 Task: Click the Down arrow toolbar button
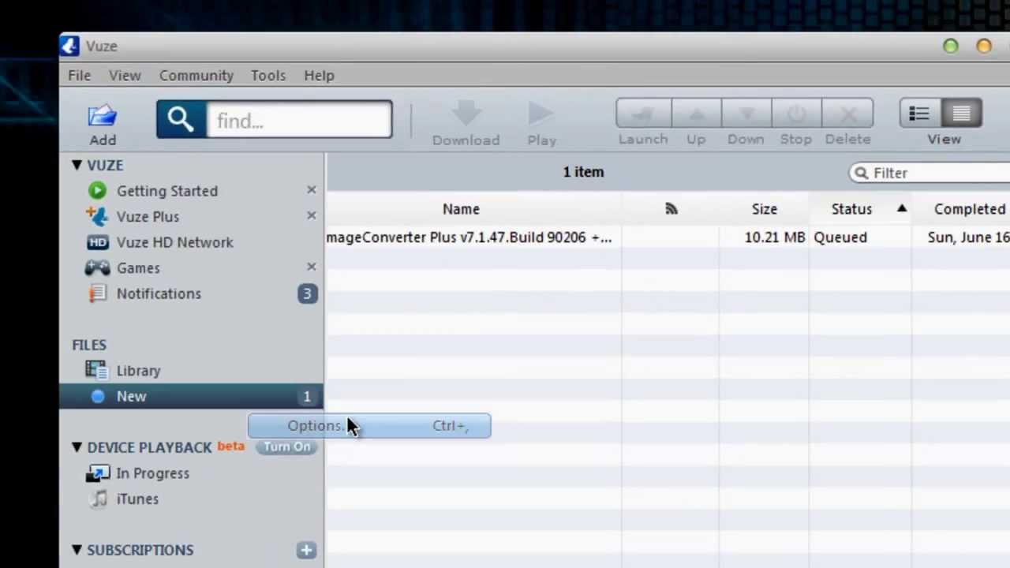point(746,114)
